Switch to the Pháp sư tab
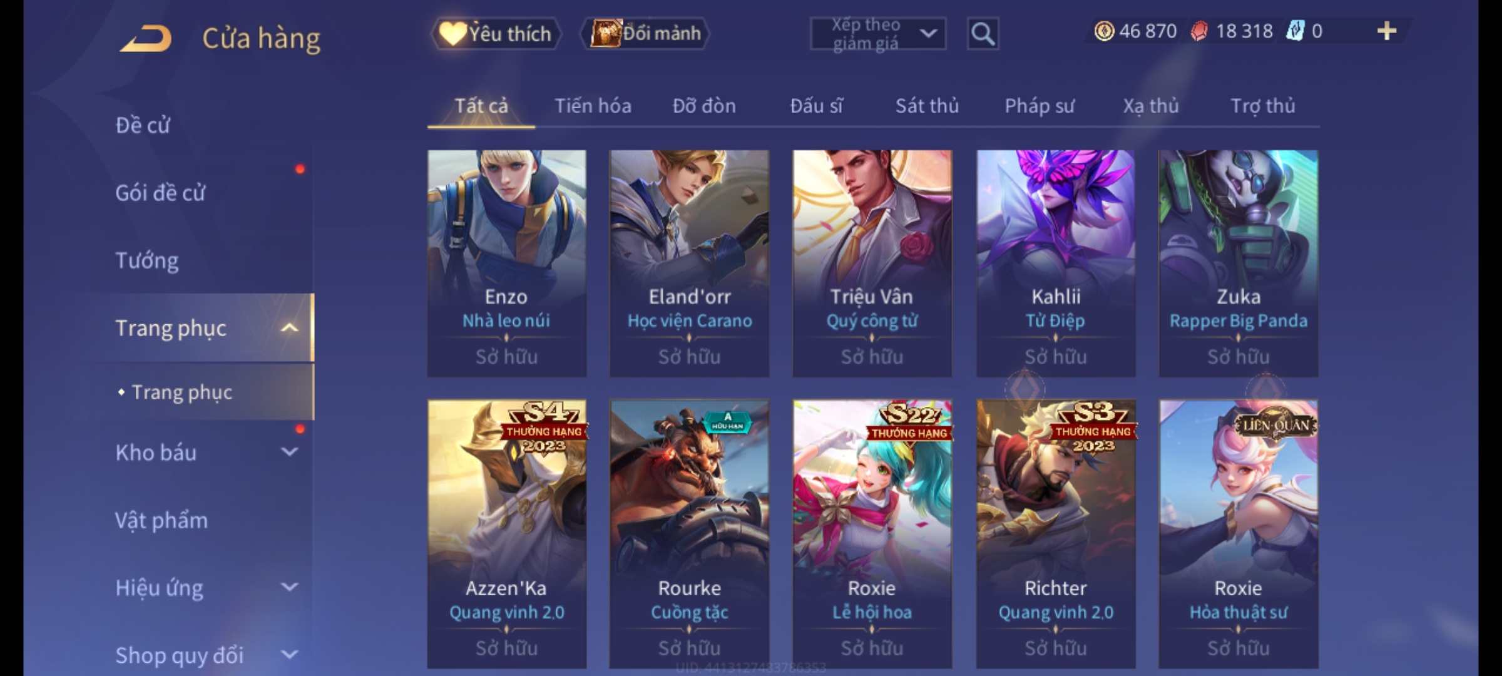This screenshot has width=1502, height=676. [x=1040, y=106]
